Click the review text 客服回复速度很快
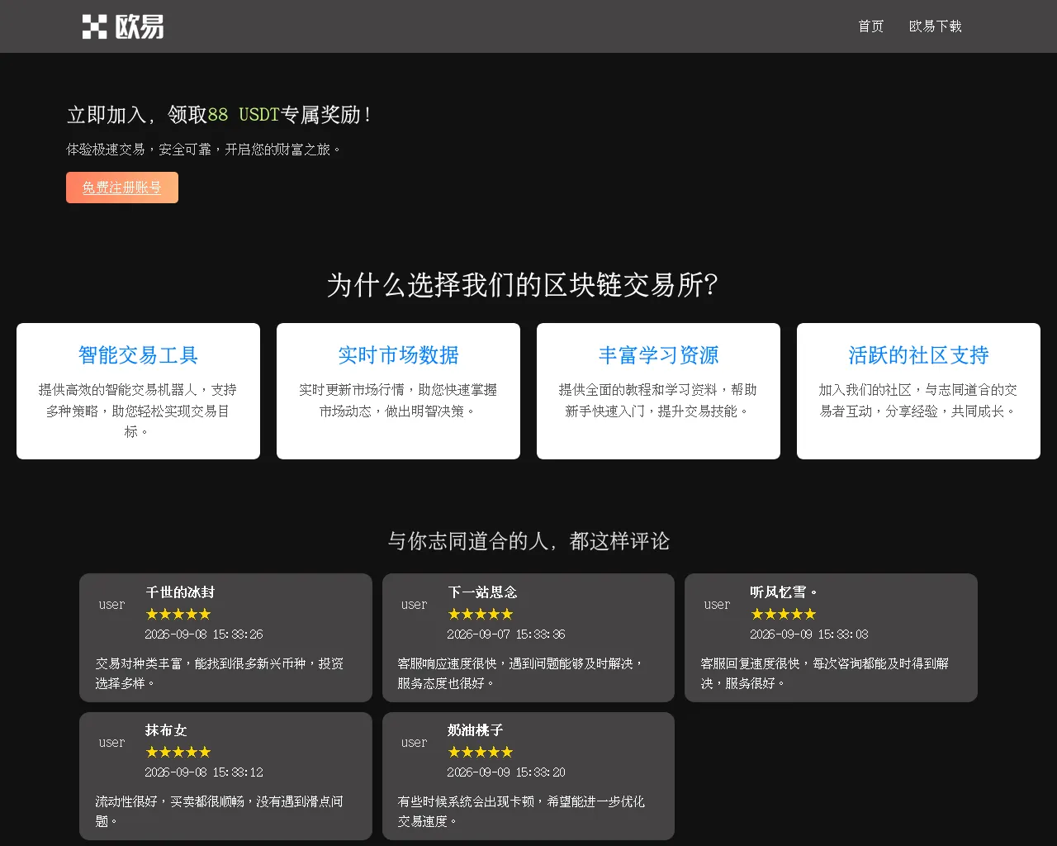1057x846 pixels. pos(825,673)
